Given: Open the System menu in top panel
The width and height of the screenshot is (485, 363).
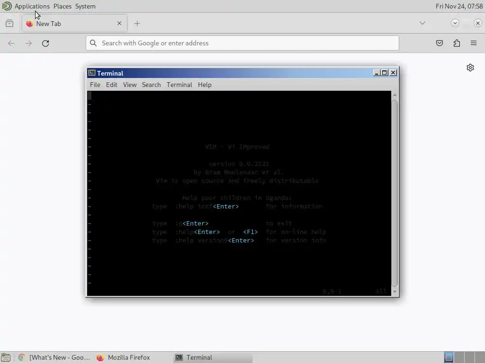Looking at the screenshot, I should tap(85, 6).
